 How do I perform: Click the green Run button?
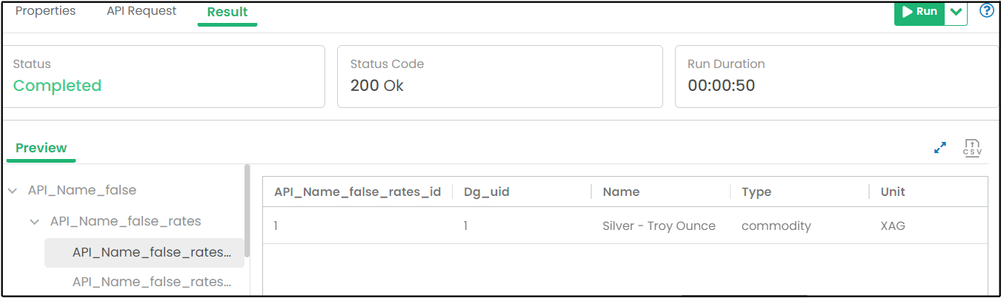click(x=919, y=12)
